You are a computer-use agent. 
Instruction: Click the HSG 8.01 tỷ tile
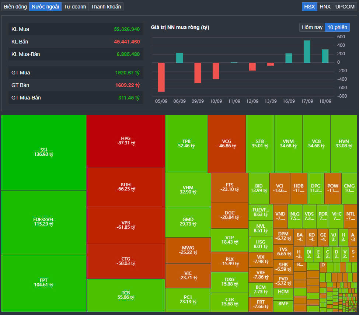(x=261, y=245)
